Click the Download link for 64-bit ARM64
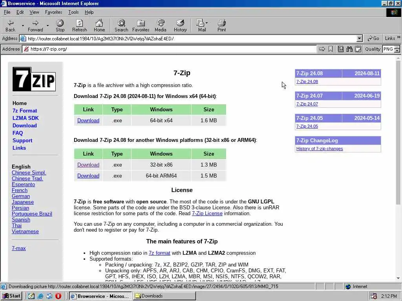Viewport: 402px width, 301px height. [x=88, y=176]
